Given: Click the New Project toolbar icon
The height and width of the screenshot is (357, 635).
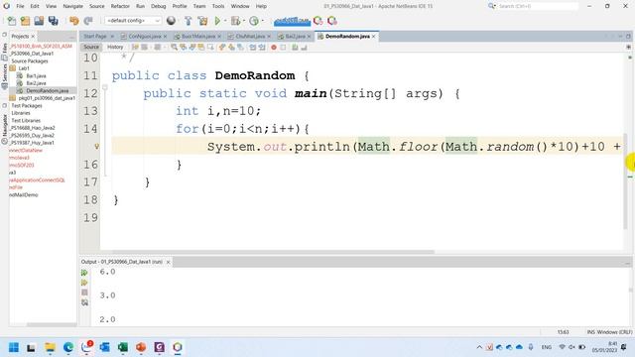Looking at the screenshot, I should pyautogui.click(x=25, y=21).
